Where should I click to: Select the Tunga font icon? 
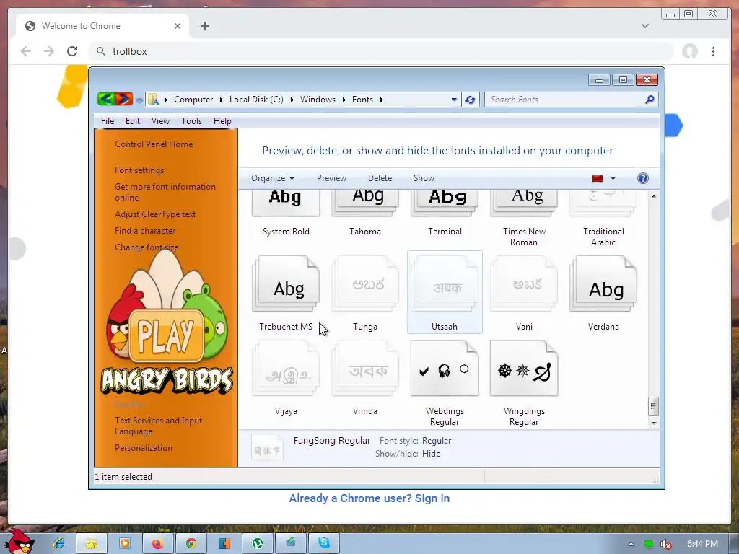(x=365, y=284)
